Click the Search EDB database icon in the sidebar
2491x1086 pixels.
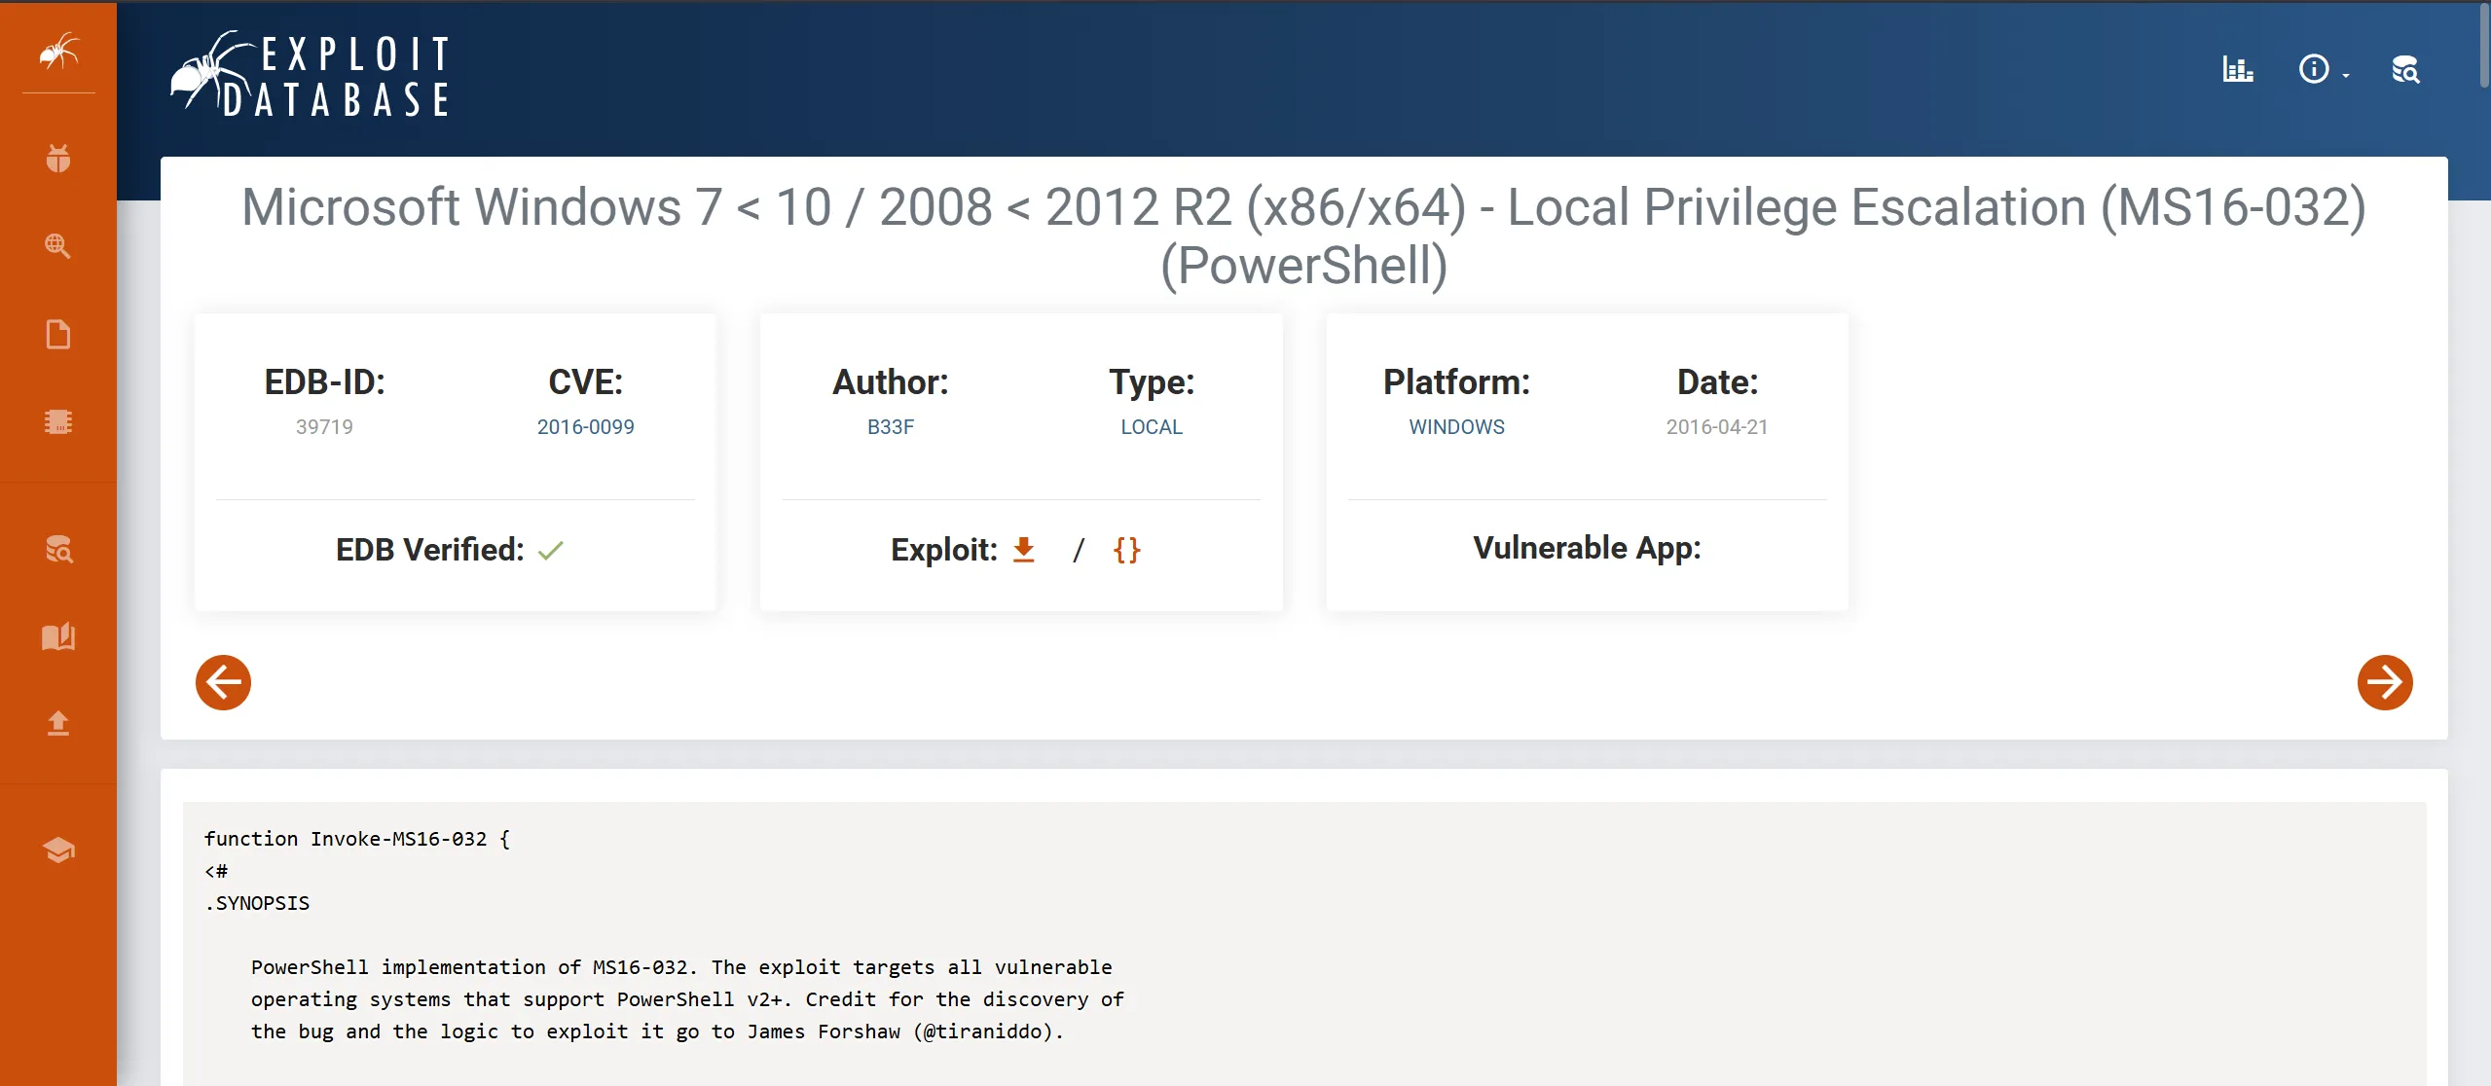pos(58,549)
